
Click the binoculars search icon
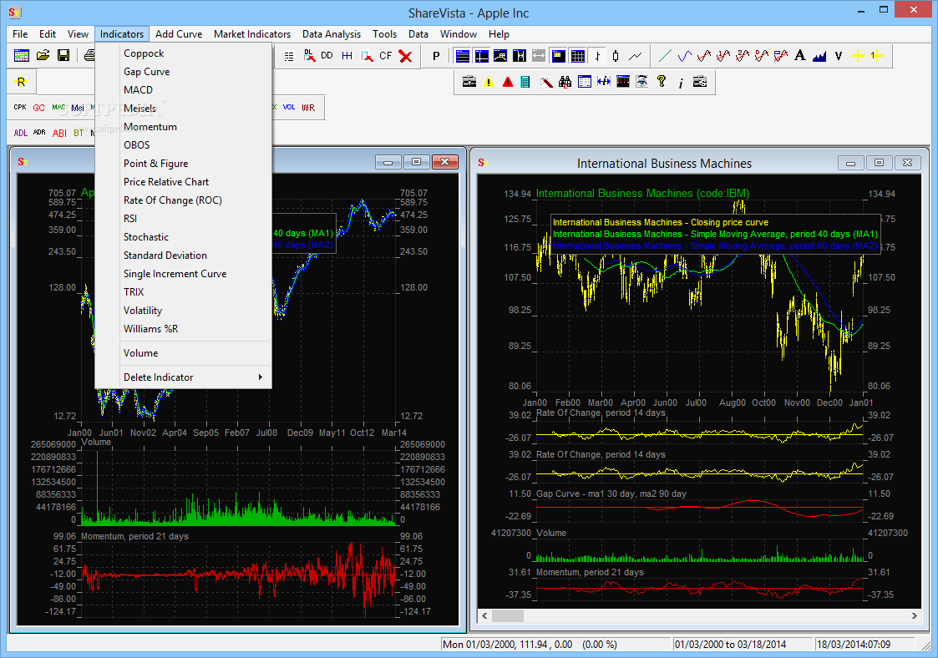[x=565, y=81]
